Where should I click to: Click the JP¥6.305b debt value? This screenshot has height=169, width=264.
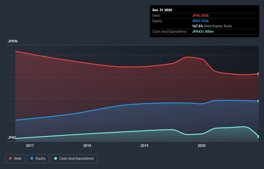point(200,15)
